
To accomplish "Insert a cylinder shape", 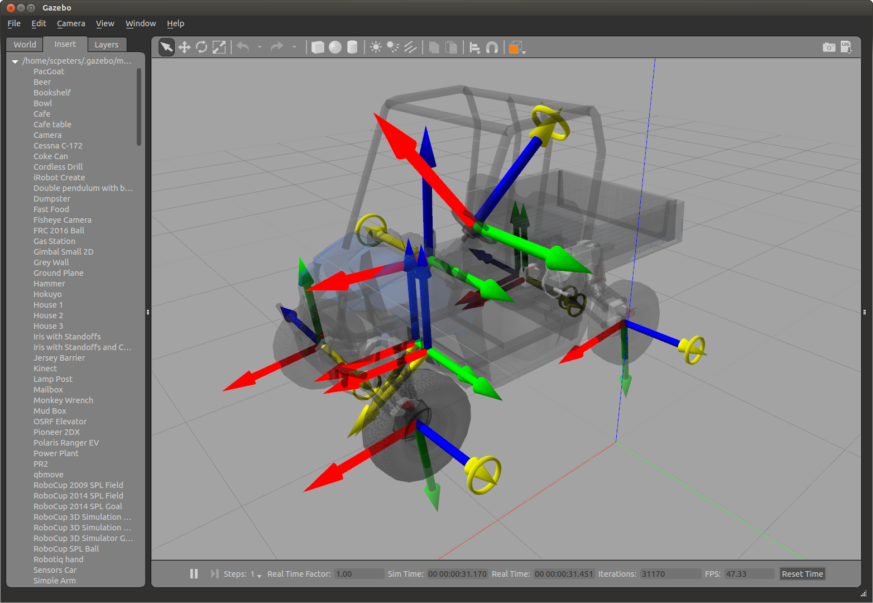I will point(352,47).
